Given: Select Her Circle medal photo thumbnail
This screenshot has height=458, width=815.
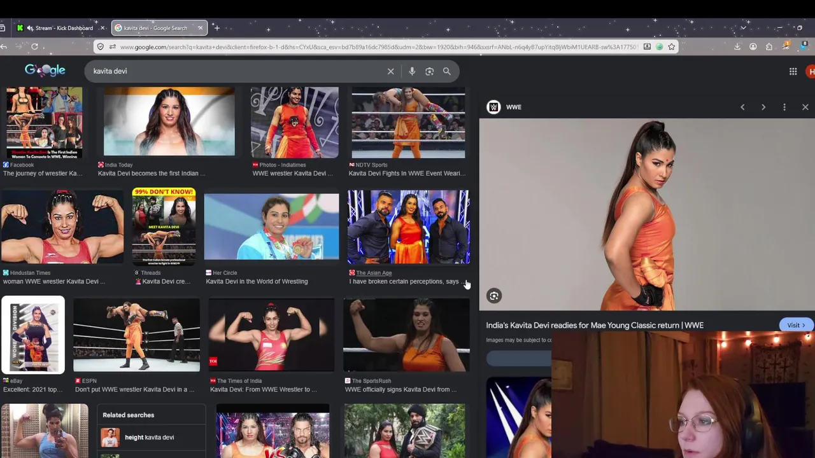Looking at the screenshot, I should point(272,226).
